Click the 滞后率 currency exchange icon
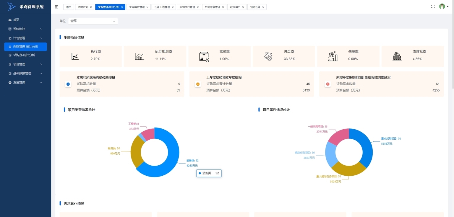Screen dimensions: 454x217 coord(268,56)
